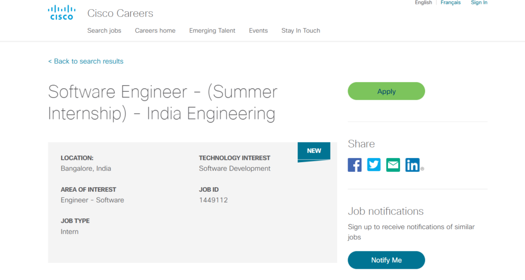
Task: Share job on Twitter
Action: (374, 165)
